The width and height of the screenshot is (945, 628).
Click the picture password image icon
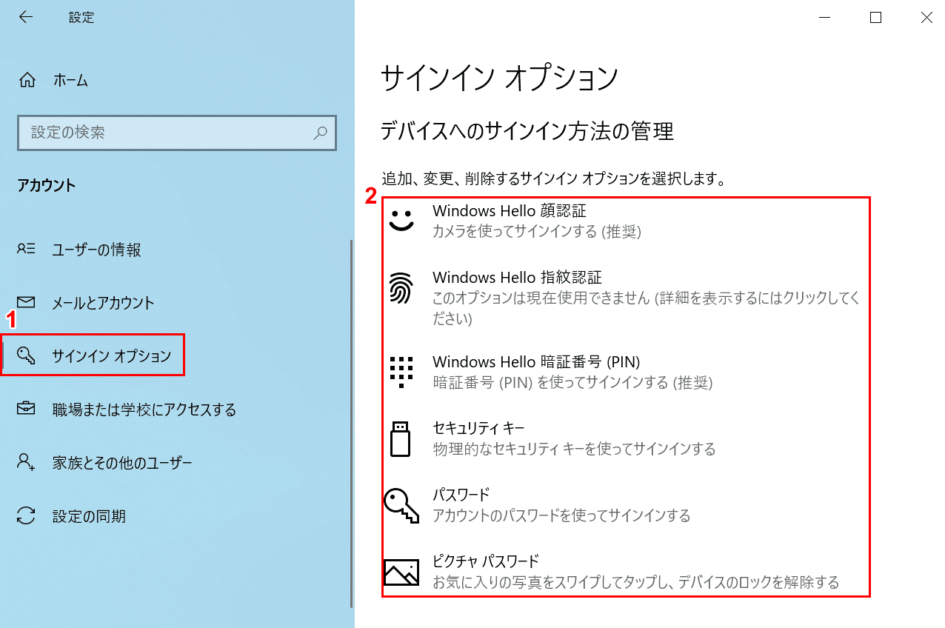coord(401,572)
